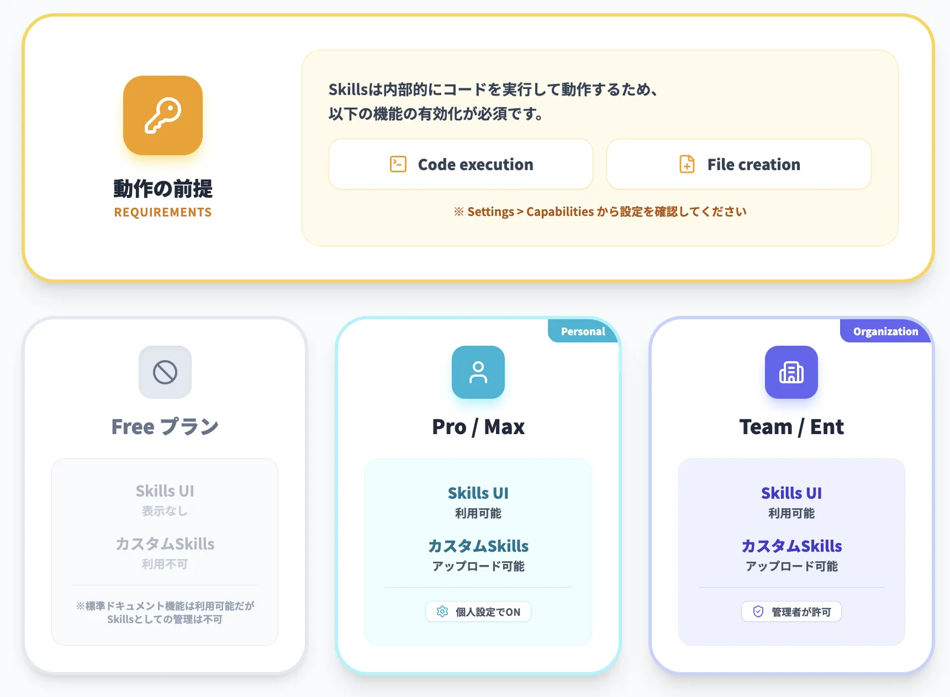The width and height of the screenshot is (950, 697).
Task: Click the 管理者が許可 button
Action: (x=791, y=611)
